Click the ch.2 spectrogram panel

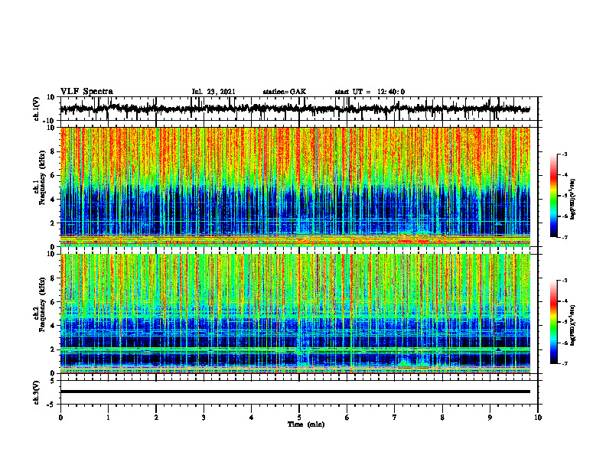click(x=295, y=314)
